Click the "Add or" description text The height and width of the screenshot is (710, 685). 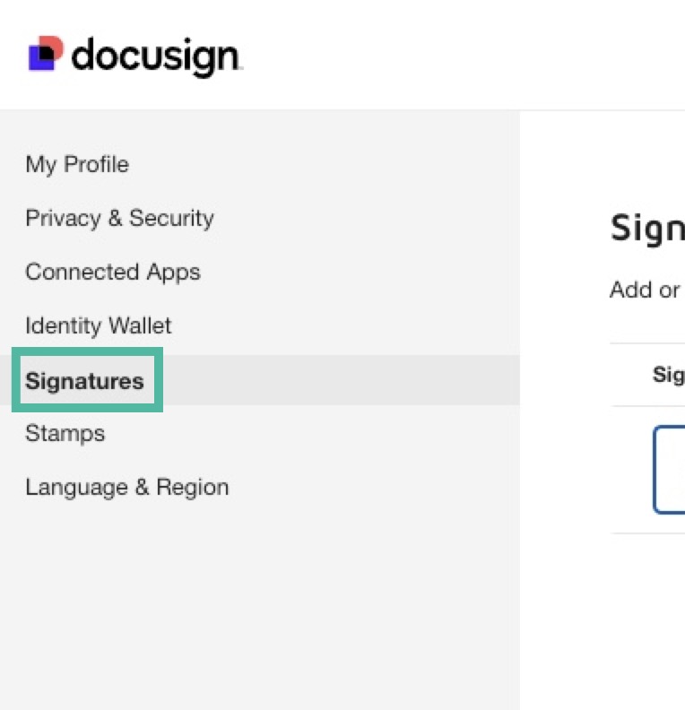tap(646, 290)
